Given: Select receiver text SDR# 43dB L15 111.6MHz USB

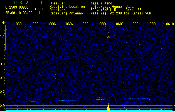Looking at the screenshot, I should [116, 10].
